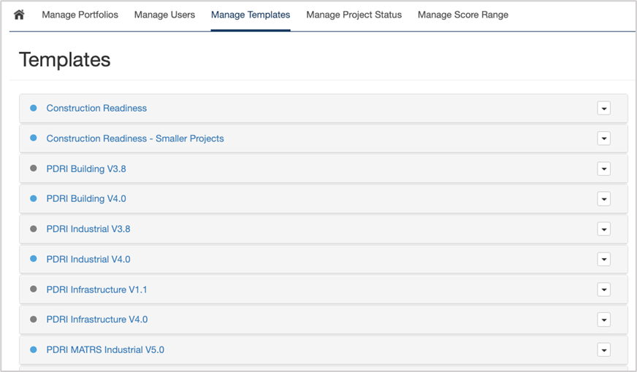Click blue status dot beside PDRI MATRS Industrial V5.0
This screenshot has height=372, width=637.
34,350
